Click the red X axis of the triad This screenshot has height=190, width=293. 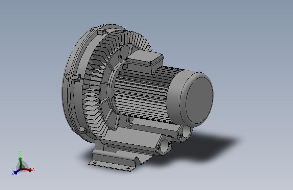(27, 170)
